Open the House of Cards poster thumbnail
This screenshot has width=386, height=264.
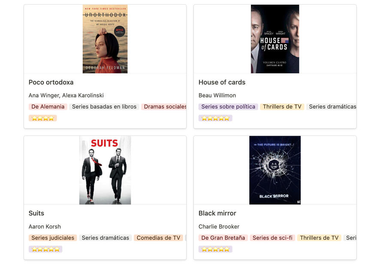pos(275,39)
